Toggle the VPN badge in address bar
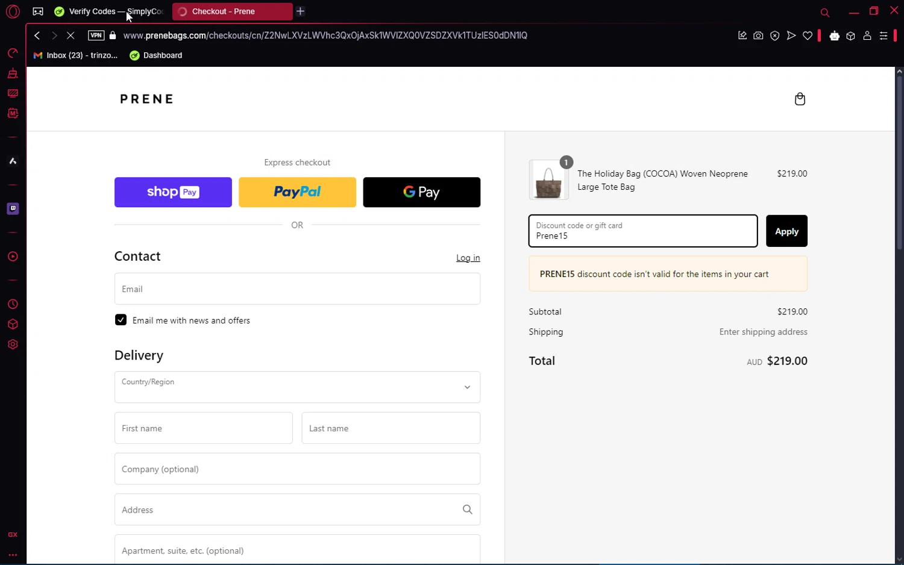904x565 pixels. tap(96, 36)
